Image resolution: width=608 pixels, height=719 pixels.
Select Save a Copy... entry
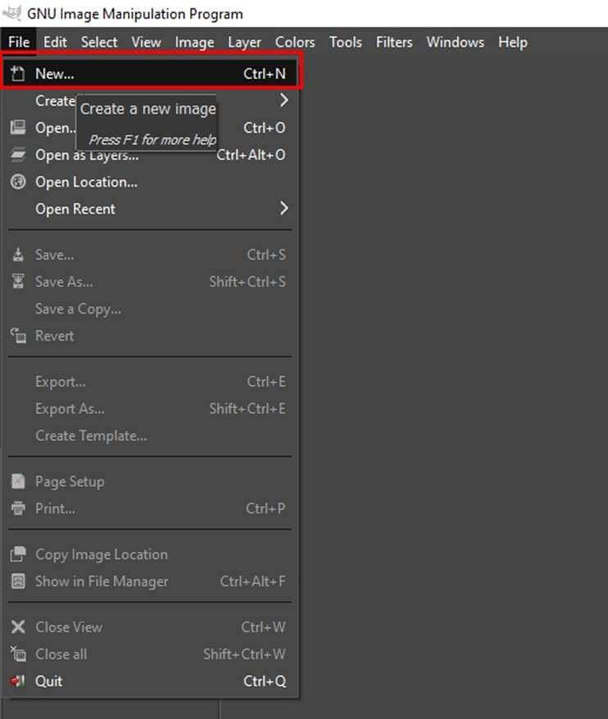click(x=79, y=310)
